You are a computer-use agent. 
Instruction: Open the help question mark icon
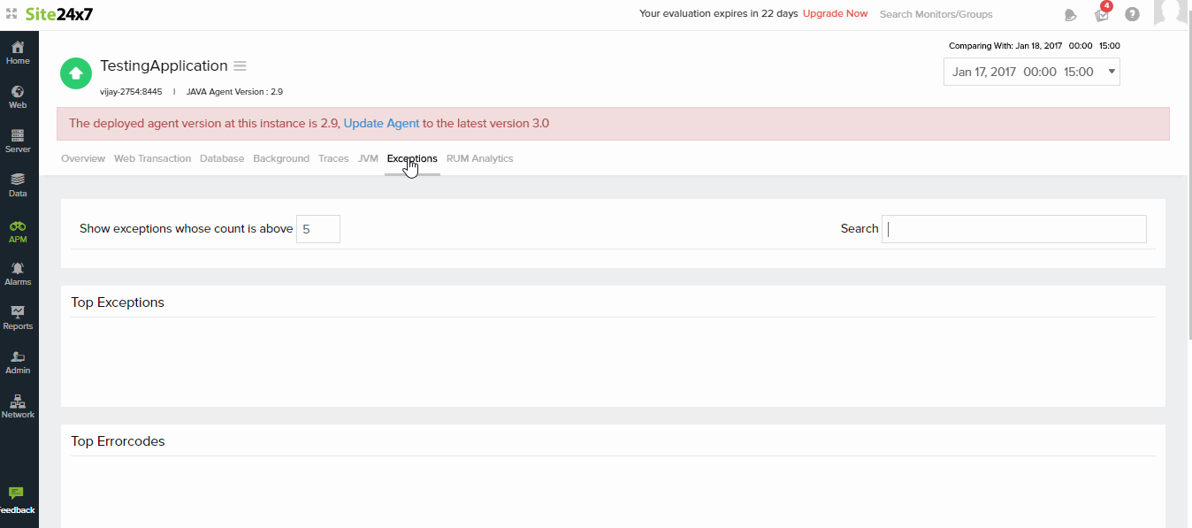pyautogui.click(x=1132, y=14)
